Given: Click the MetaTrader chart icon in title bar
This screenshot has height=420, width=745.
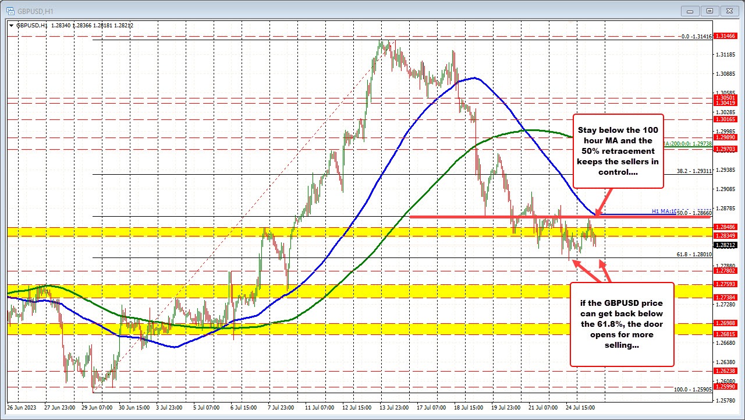Looking at the screenshot, I should tap(10, 10).
